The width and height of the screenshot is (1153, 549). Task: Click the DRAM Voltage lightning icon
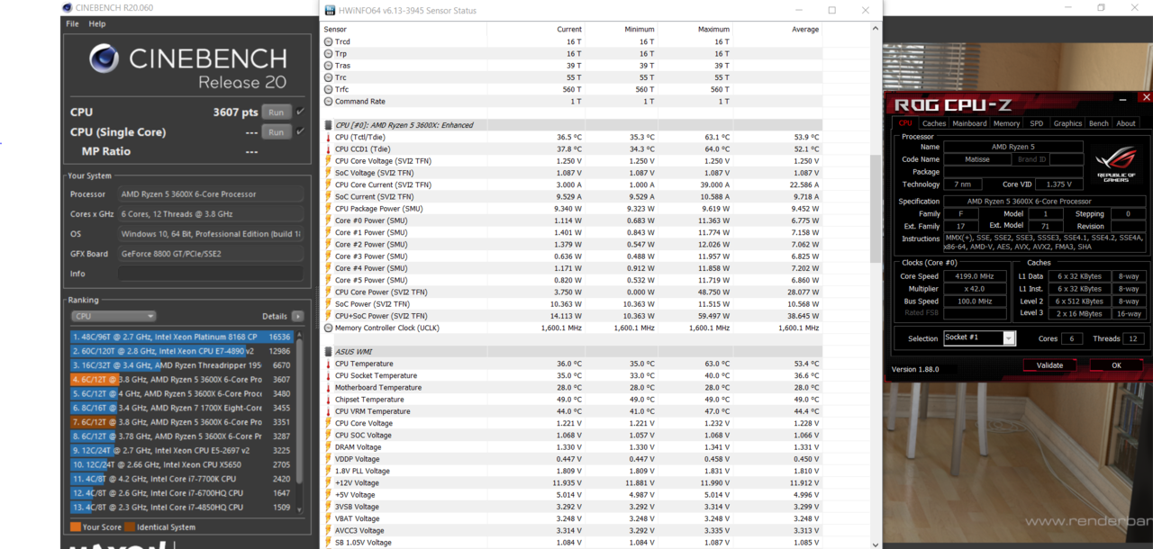328,447
